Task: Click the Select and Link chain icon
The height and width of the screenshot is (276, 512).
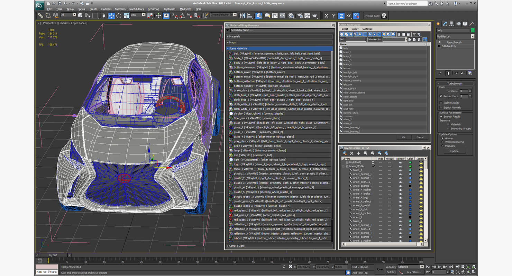Action: pos(40,16)
